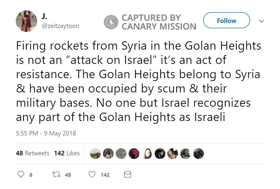Click the first liker's avatar thumbnail
Viewport: 280px width, 189px height.
95,153
